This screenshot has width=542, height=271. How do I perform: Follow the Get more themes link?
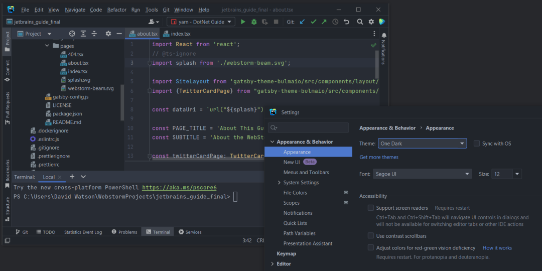click(379, 157)
